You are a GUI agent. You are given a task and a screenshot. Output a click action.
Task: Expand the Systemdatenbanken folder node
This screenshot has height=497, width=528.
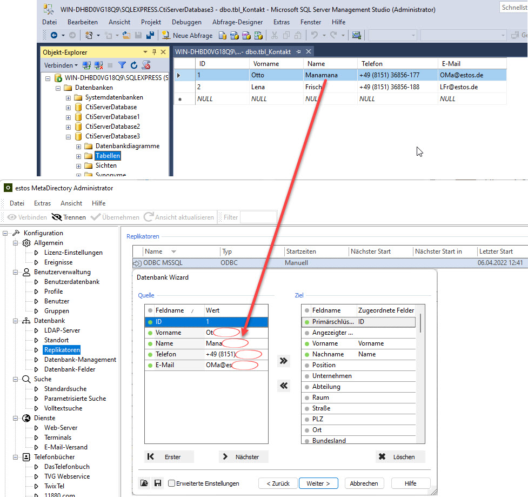point(69,97)
